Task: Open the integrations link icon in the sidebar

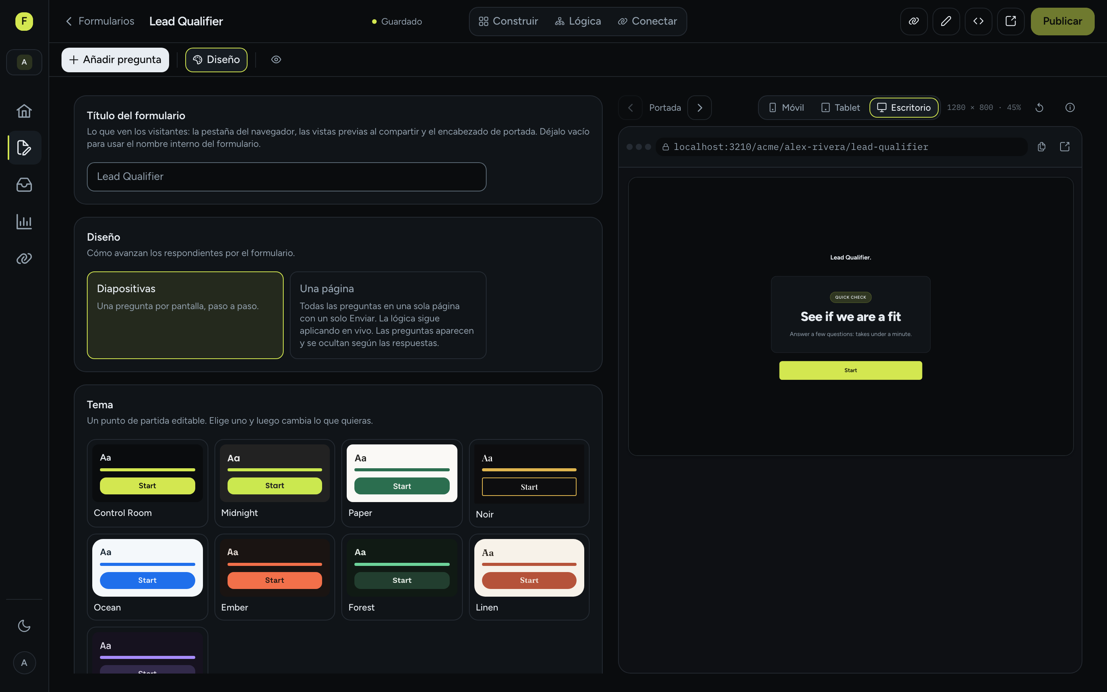Action: coord(24,259)
